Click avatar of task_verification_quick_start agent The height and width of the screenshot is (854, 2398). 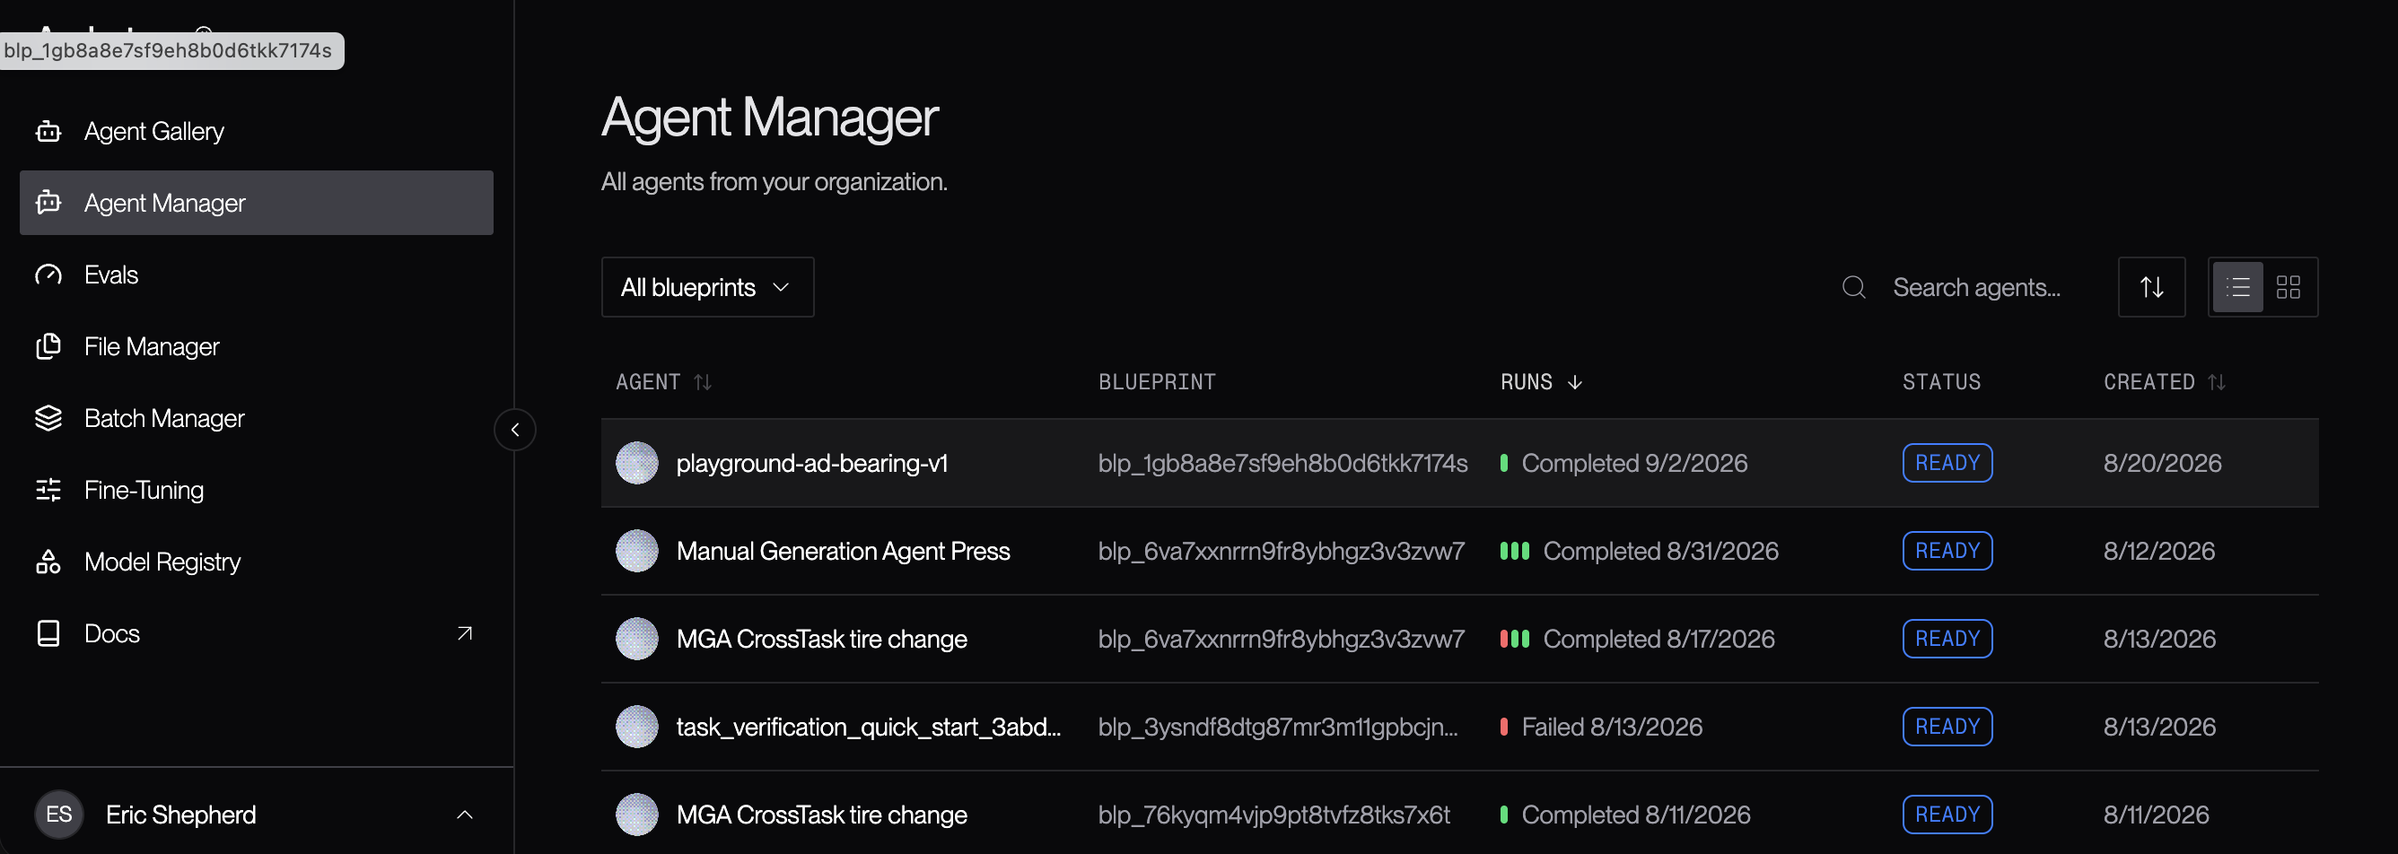point(636,727)
